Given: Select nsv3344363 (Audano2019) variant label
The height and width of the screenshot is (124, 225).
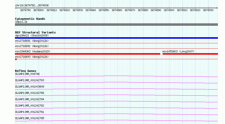Looking at the screenshot, I should [33, 51].
